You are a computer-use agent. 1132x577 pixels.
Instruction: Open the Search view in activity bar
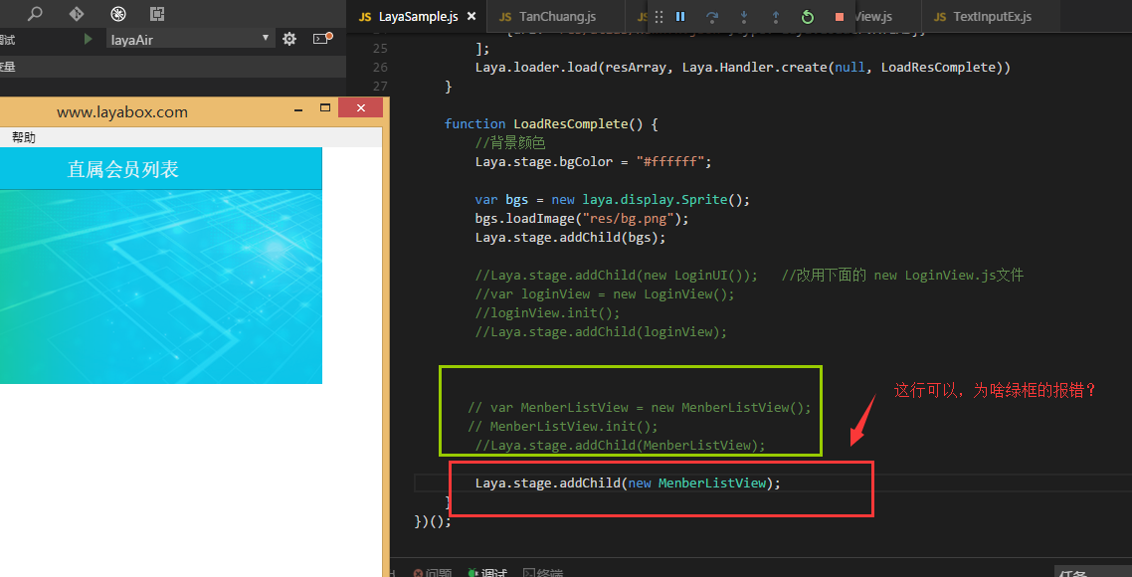[35, 14]
